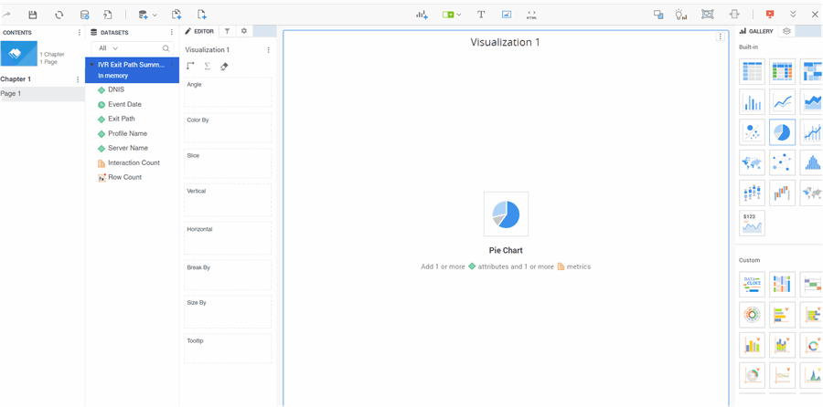Click the Angle drop zone field

[x=228, y=93]
